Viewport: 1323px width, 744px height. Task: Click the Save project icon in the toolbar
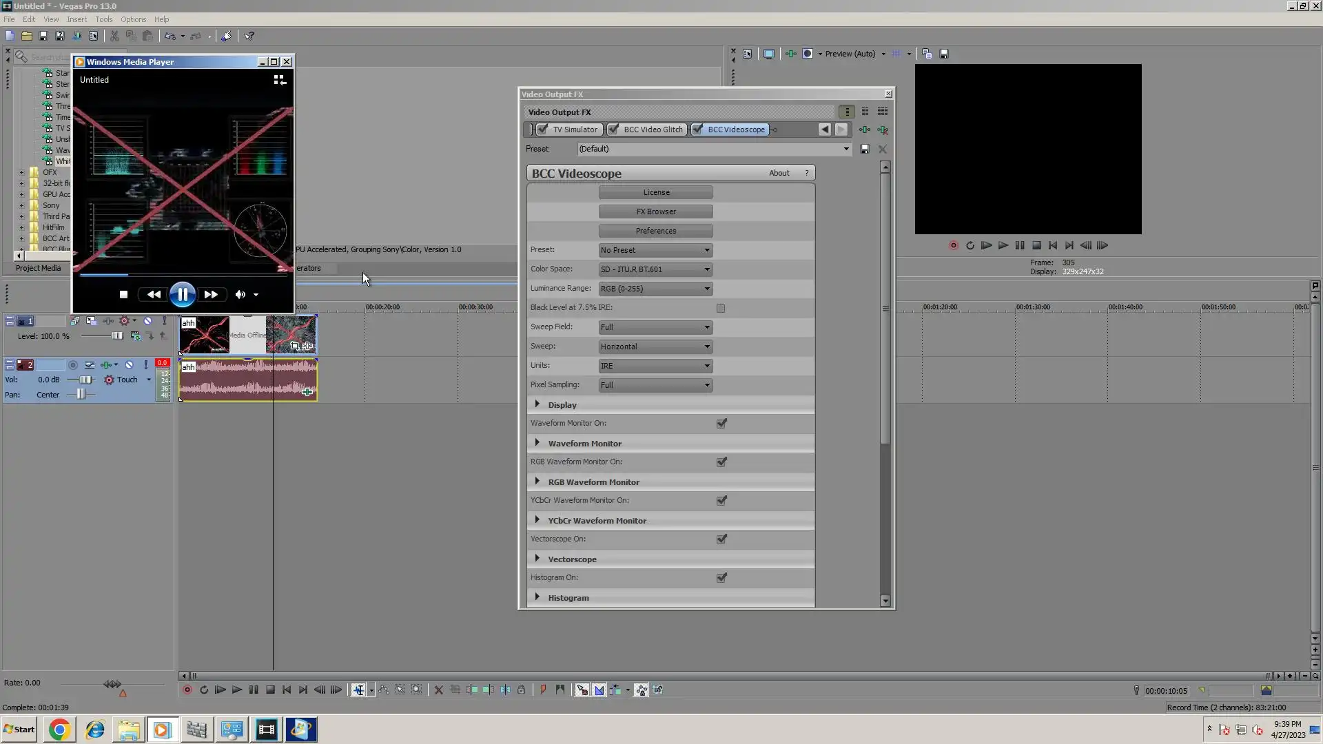point(43,36)
